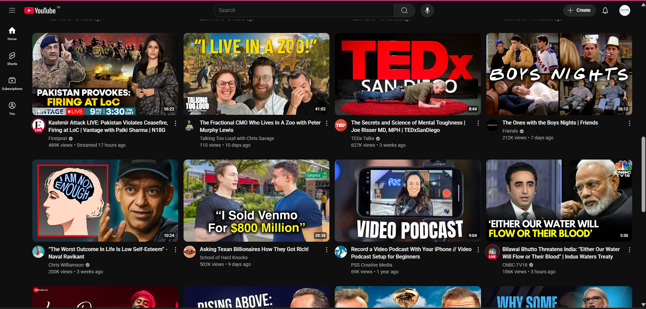This screenshot has width=646, height=309.
Task: Open more options for Naval Ravikant video
Action: point(175,250)
